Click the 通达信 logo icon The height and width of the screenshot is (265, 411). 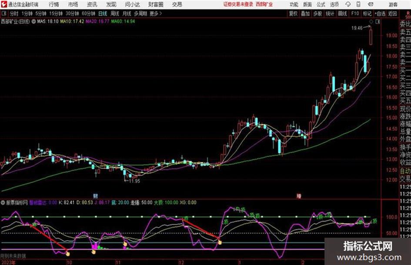[4, 4]
